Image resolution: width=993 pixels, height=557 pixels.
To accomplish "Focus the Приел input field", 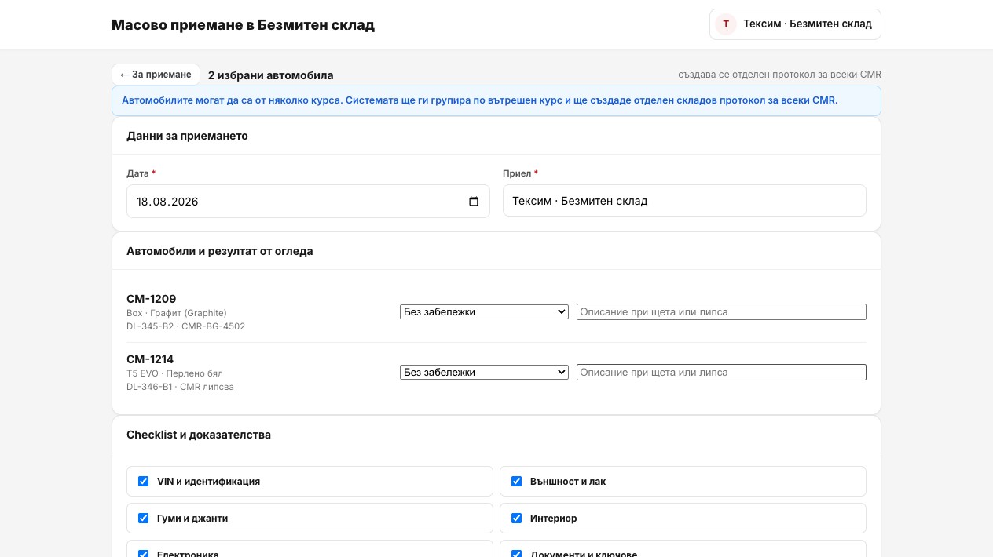I will point(684,200).
